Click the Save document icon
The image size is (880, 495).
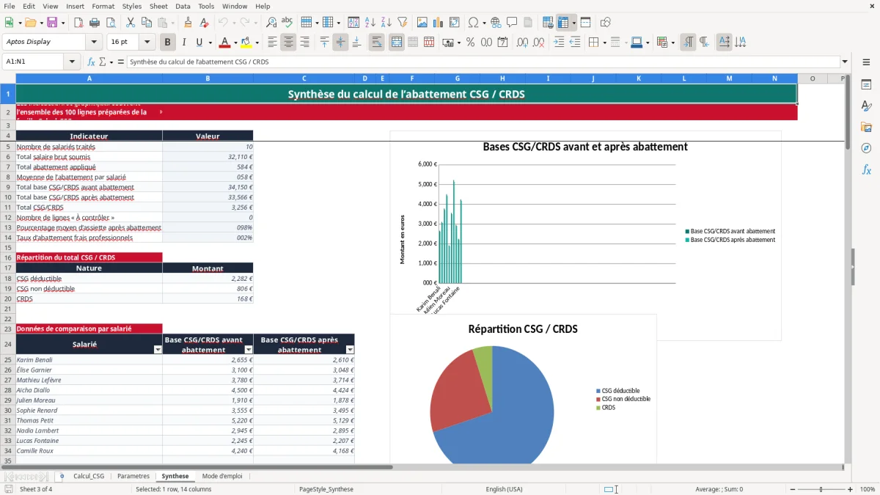coord(52,23)
